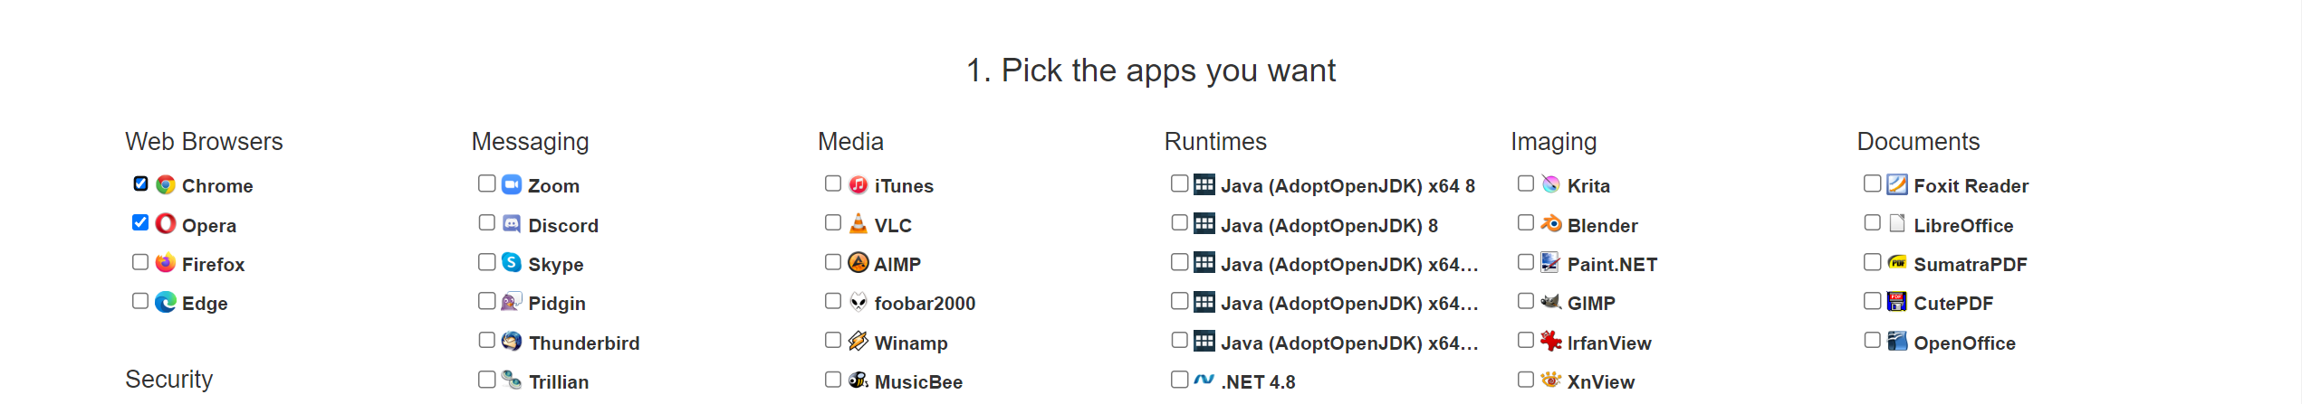Uncheck the Opera checkbox

pyautogui.click(x=140, y=222)
